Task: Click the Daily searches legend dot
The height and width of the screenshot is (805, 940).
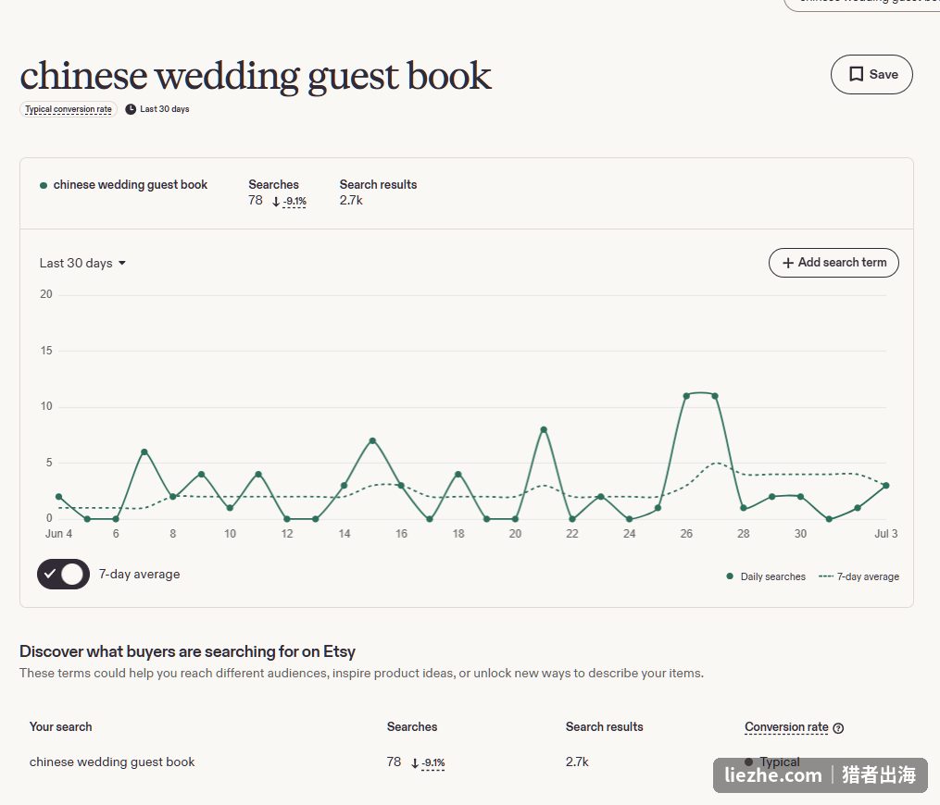Action: [730, 576]
